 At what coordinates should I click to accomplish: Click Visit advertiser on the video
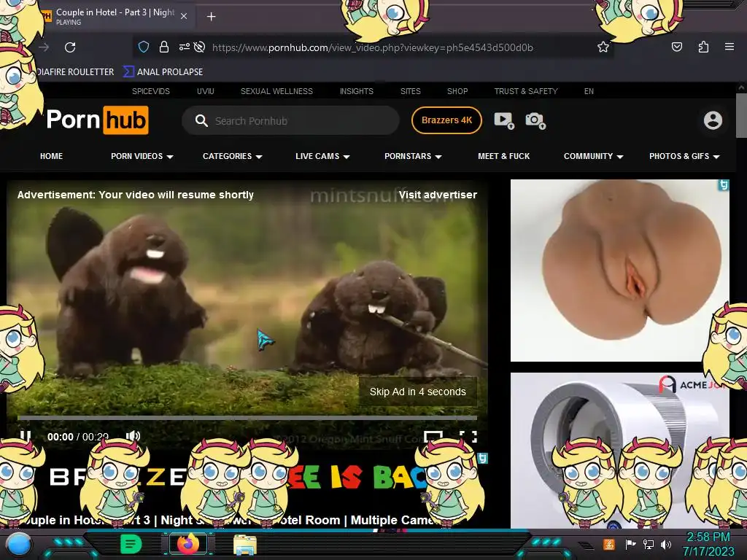coord(438,195)
